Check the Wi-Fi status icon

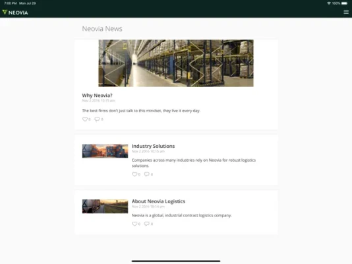pos(329,3)
